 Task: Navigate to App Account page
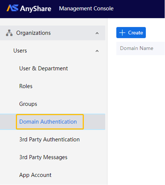35,175
